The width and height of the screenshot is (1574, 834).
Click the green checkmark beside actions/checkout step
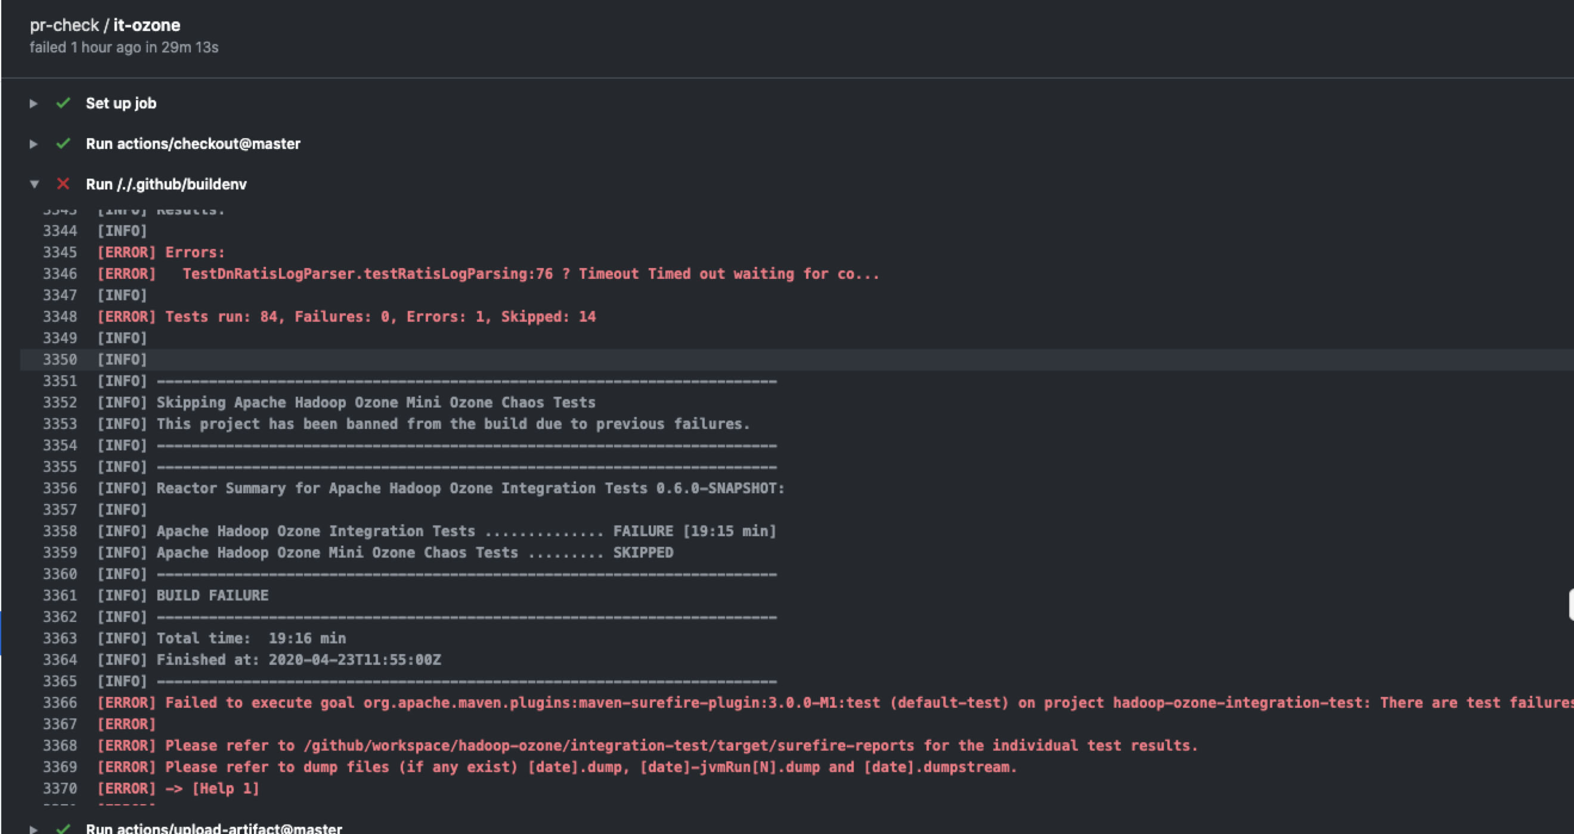[63, 144]
